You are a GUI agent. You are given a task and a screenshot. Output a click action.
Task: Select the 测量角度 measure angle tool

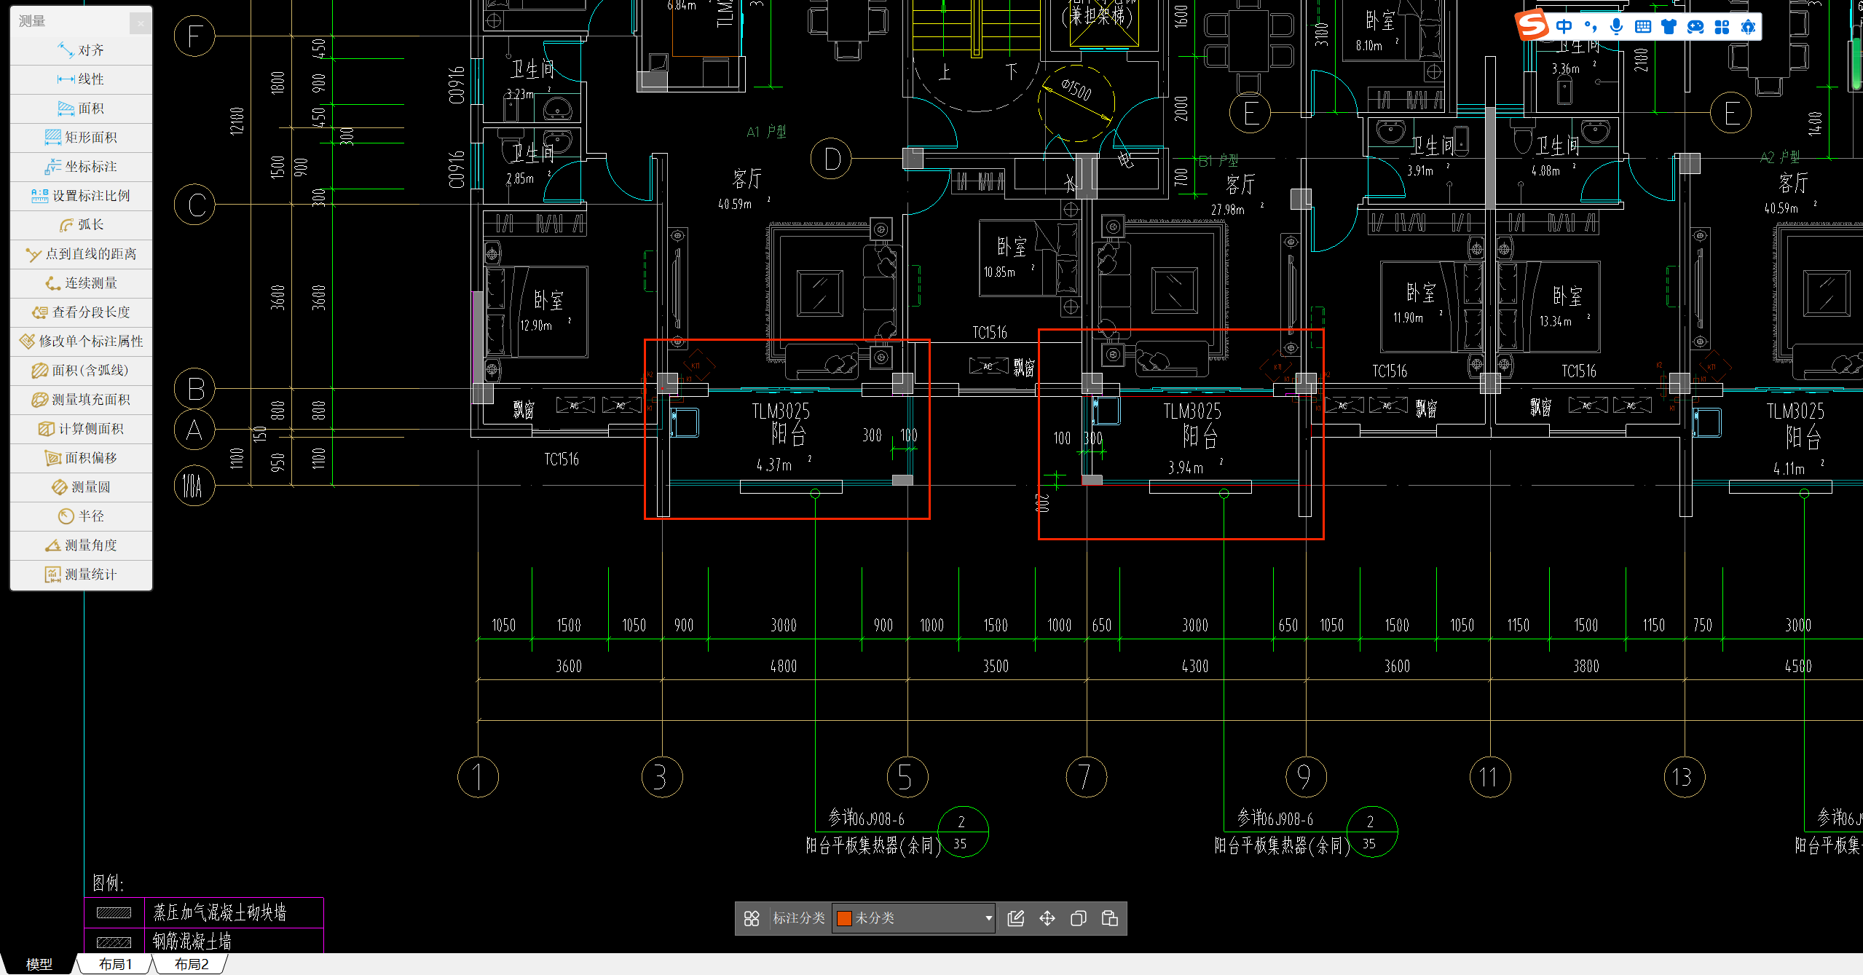(81, 545)
